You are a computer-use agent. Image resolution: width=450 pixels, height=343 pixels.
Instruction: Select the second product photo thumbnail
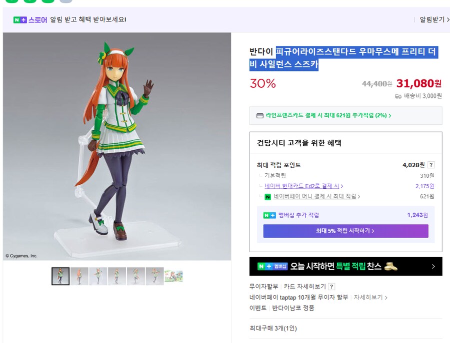click(x=79, y=276)
